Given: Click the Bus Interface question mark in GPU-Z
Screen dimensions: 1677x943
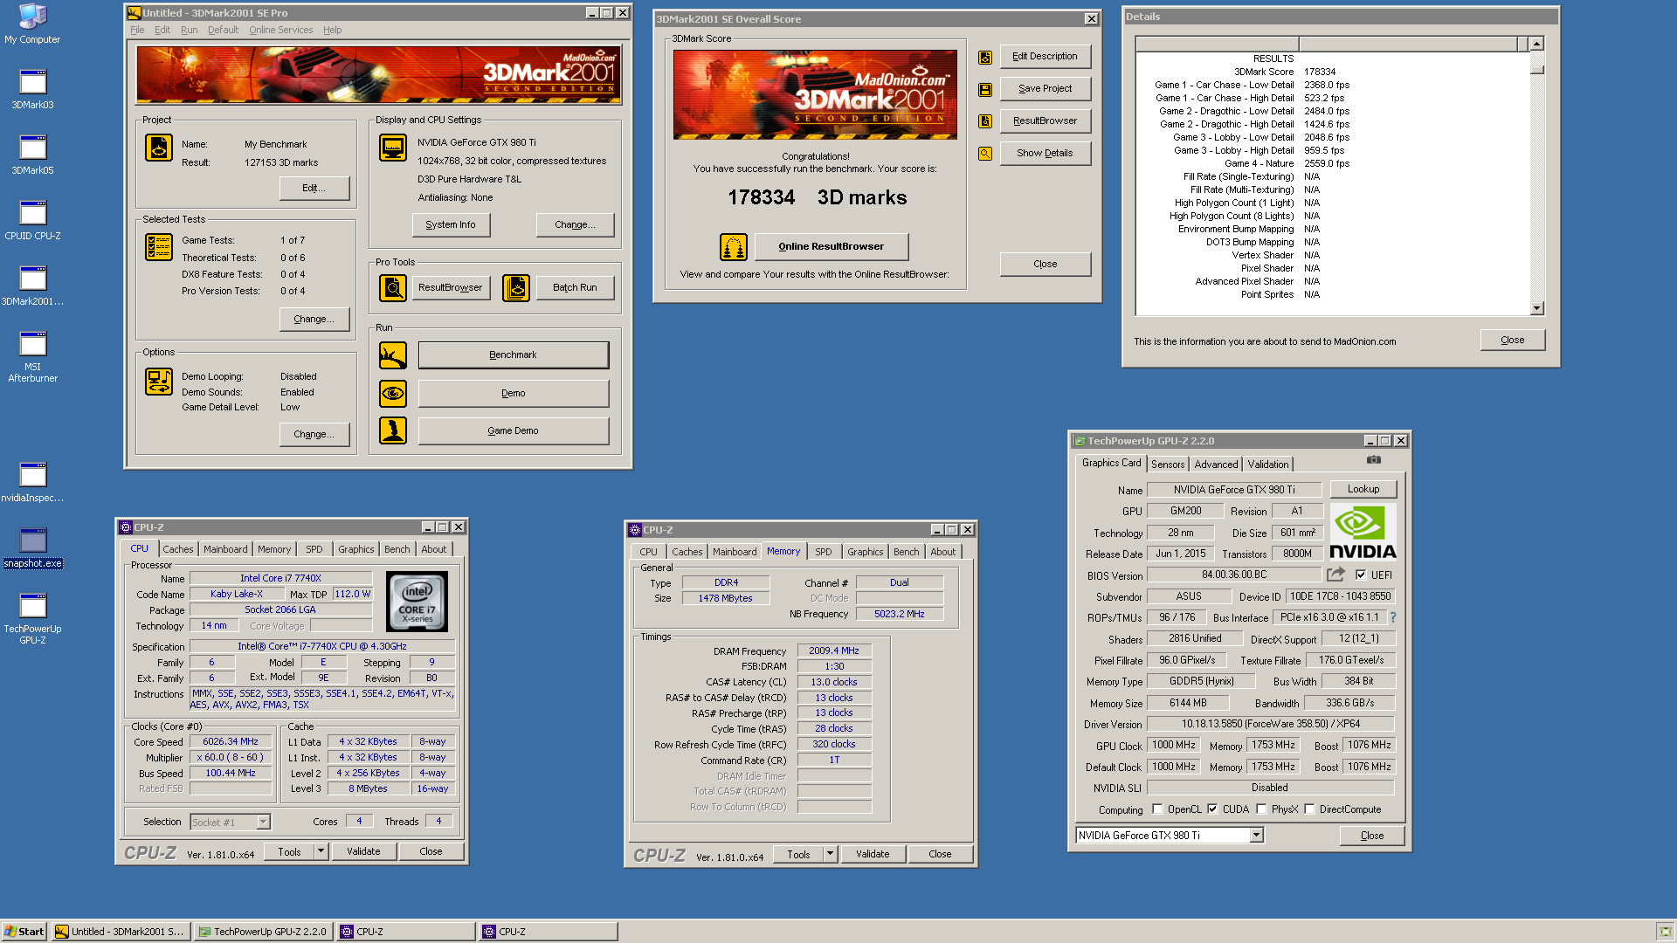Looking at the screenshot, I should coord(1393,617).
